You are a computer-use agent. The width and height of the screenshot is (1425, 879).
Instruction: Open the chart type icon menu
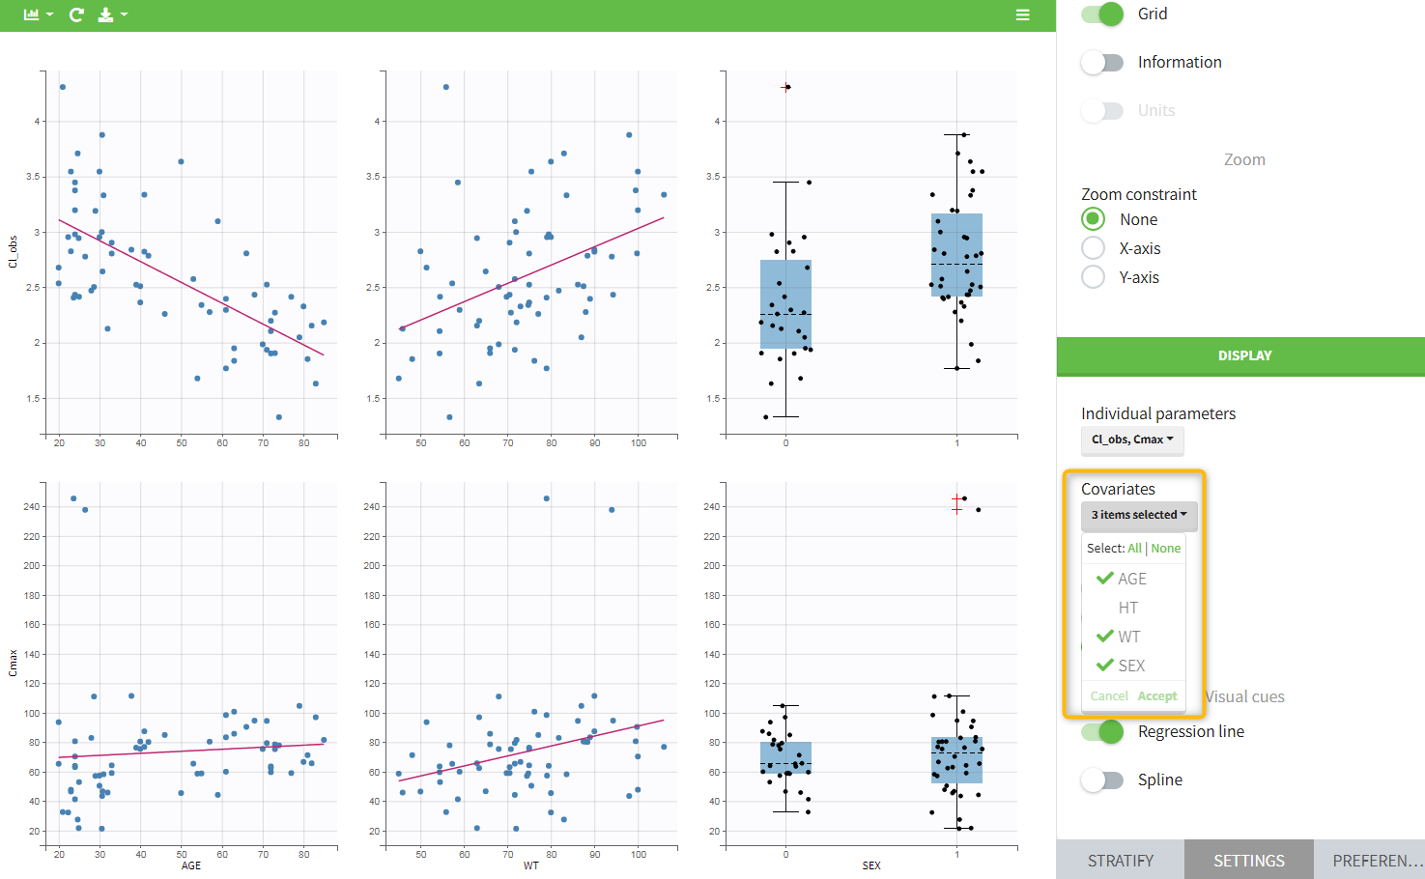[x=38, y=14]
